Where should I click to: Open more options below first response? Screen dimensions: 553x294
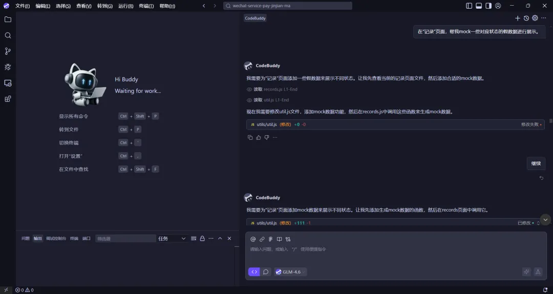coord(275,138)
